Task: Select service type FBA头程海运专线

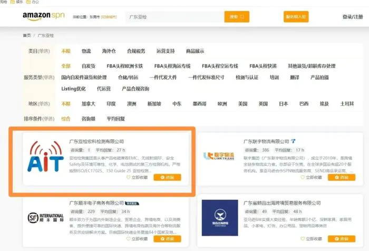Action: 172,66
